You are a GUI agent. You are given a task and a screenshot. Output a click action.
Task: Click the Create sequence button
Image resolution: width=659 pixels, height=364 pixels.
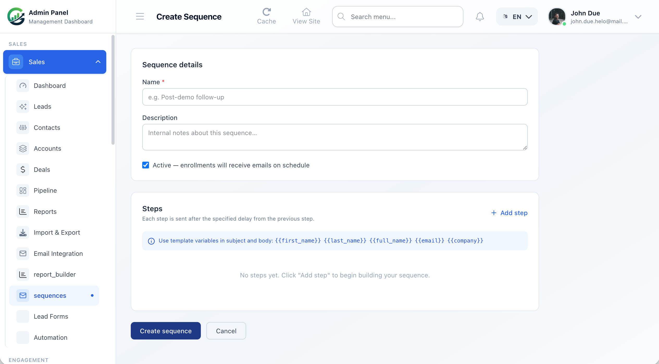166,331
